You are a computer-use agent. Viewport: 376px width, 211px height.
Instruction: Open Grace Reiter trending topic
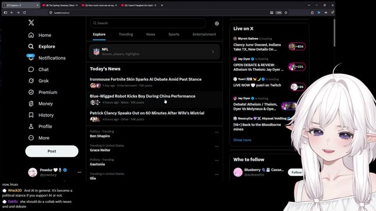[100, 150]
